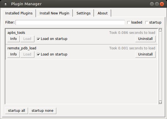Uncheck Load on startup for remote_pdb_load
The image size is (167, 119).
tap(39, 54)
